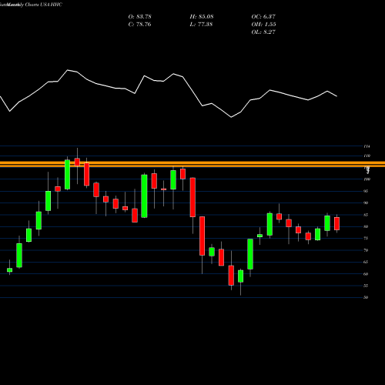Click the open price value O: 83.78
Image resolution: width=385 pixels, height=385 pixels.
(139, 17)
